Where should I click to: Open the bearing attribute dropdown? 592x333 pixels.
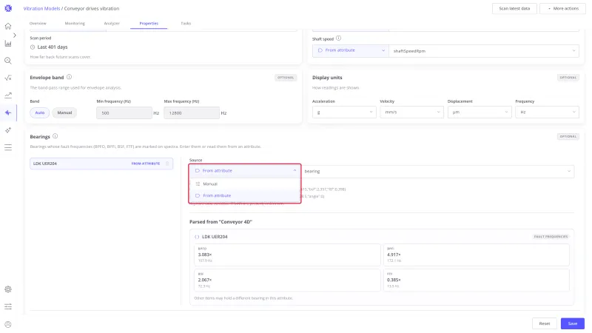pos(437,172)
